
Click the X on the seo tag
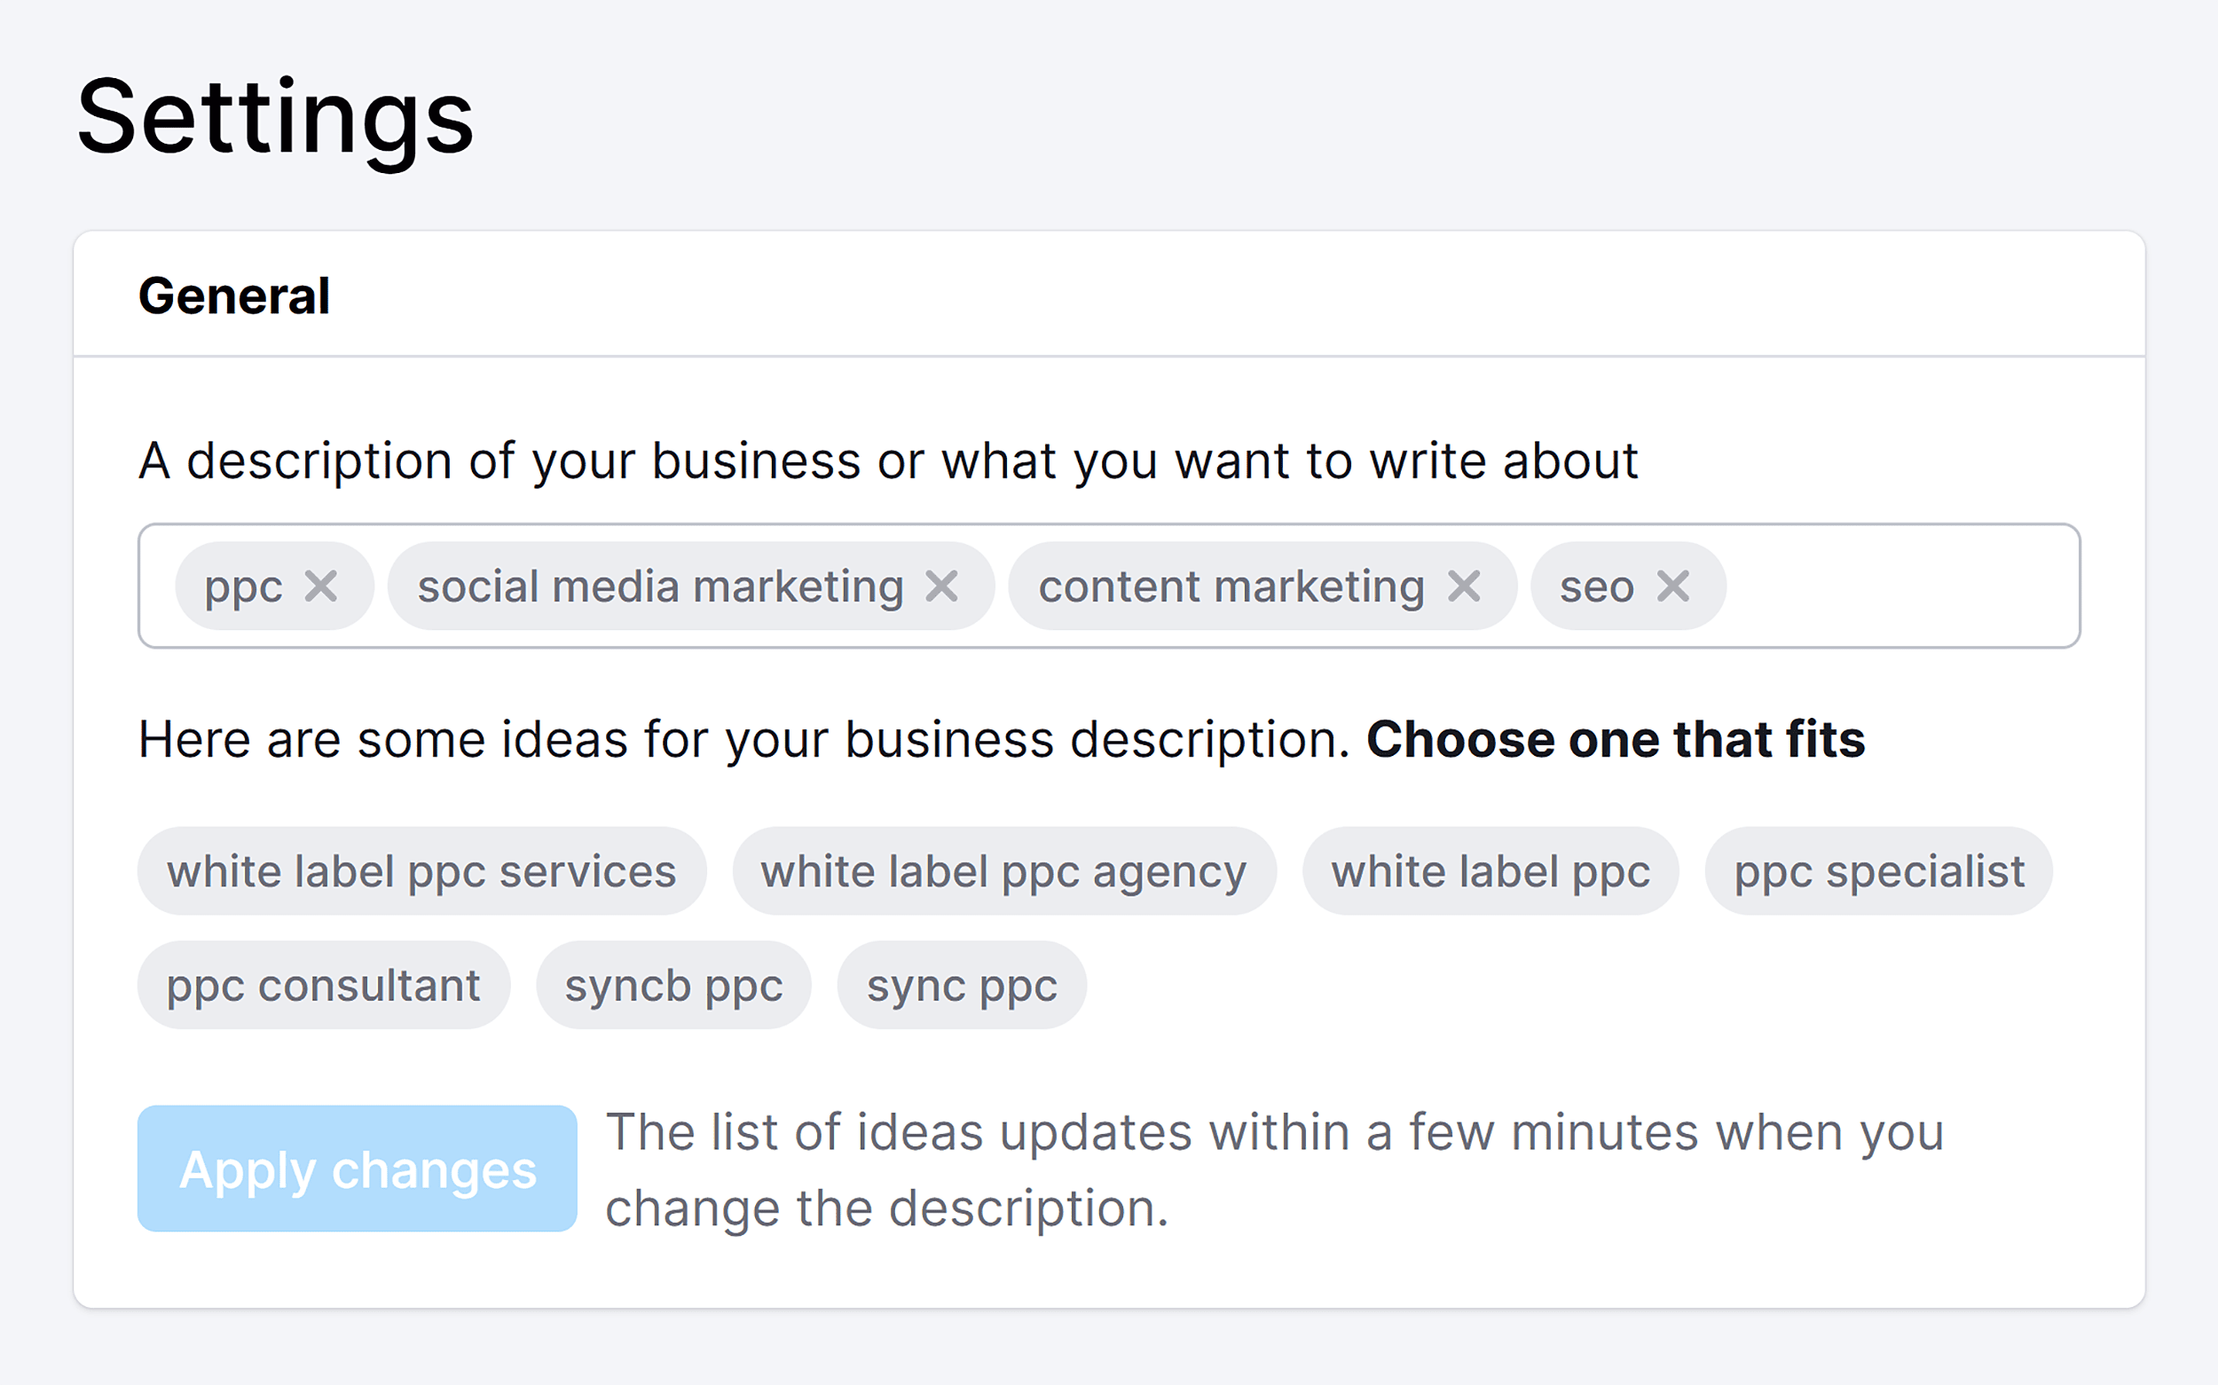[1673, 586]
